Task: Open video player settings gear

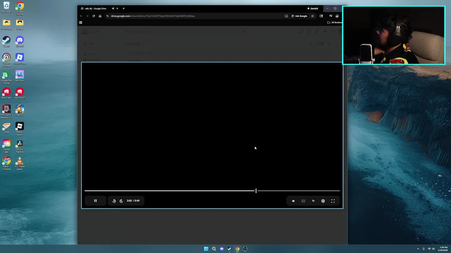Action: (323, 201)
